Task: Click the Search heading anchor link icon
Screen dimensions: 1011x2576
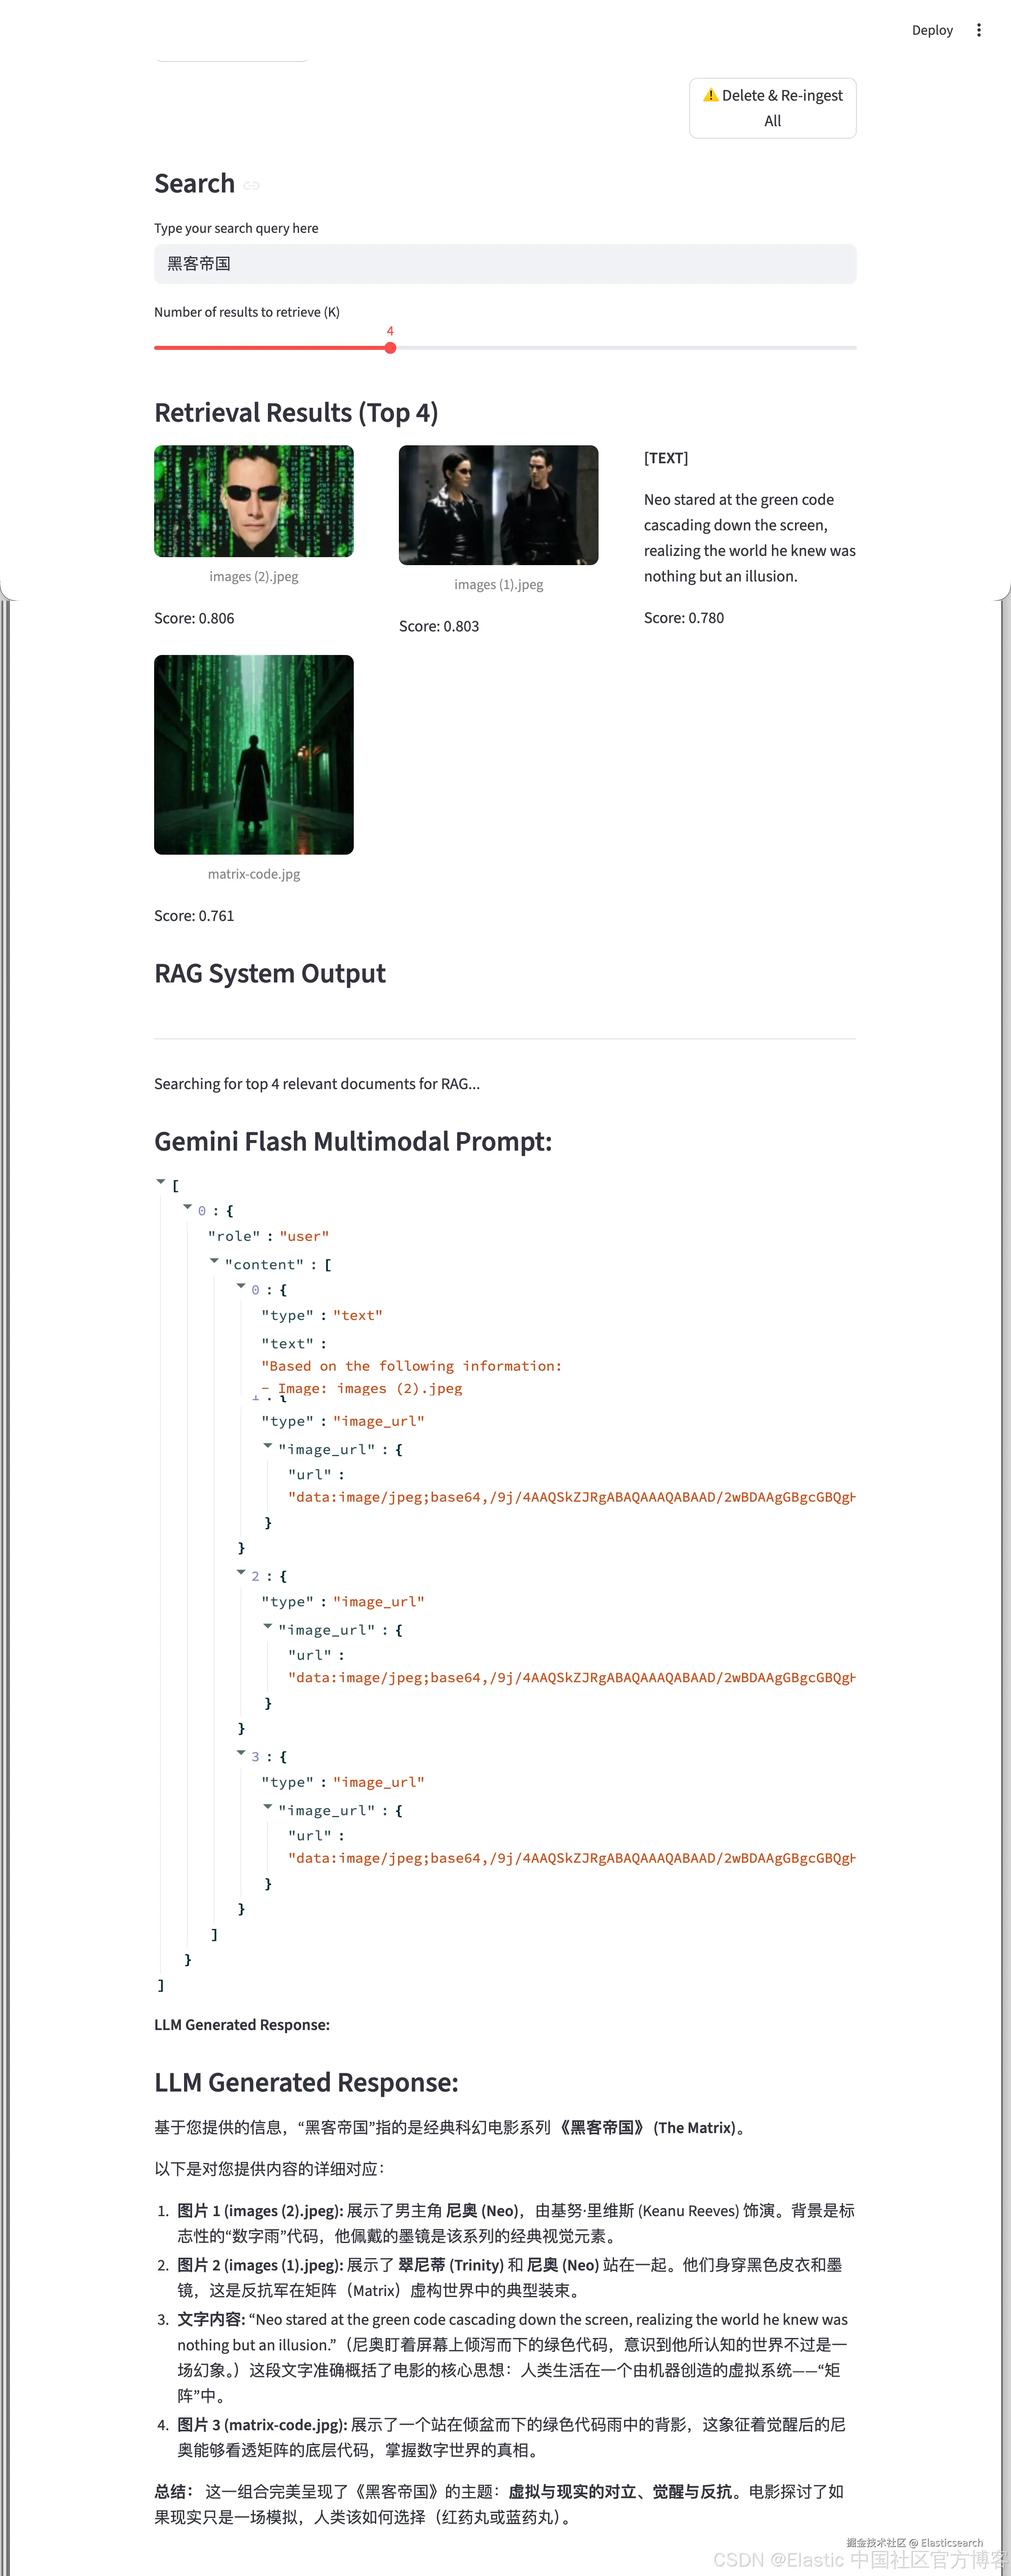Action: [x=252, y=185]
